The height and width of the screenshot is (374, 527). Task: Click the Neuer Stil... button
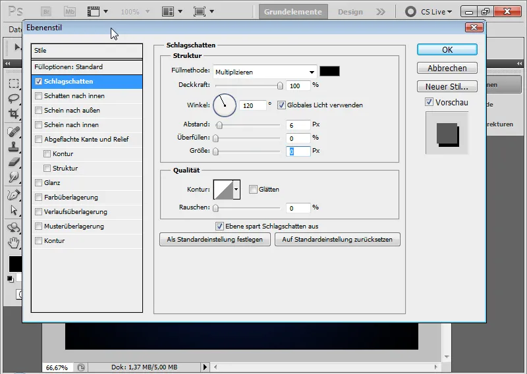click(x=447, y=86)
